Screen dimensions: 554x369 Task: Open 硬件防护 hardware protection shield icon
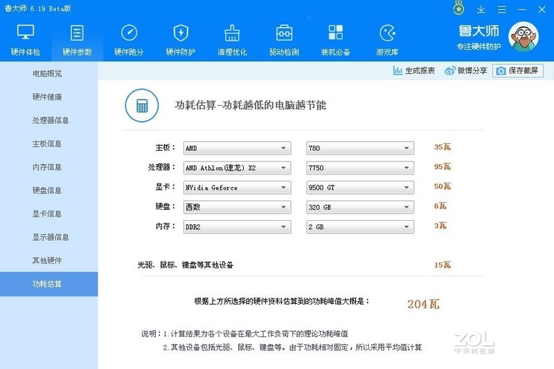[x=181, y=33]
